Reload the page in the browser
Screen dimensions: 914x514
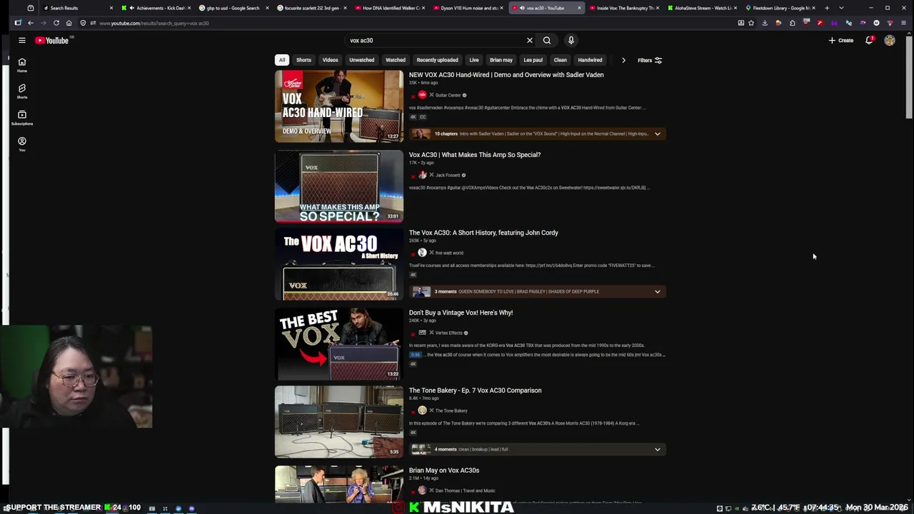pos(56,23)
